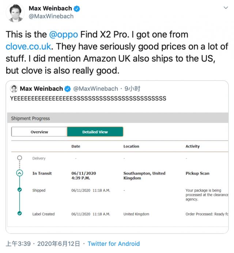Collapse the In Transit status chevron

coord(20,173)
